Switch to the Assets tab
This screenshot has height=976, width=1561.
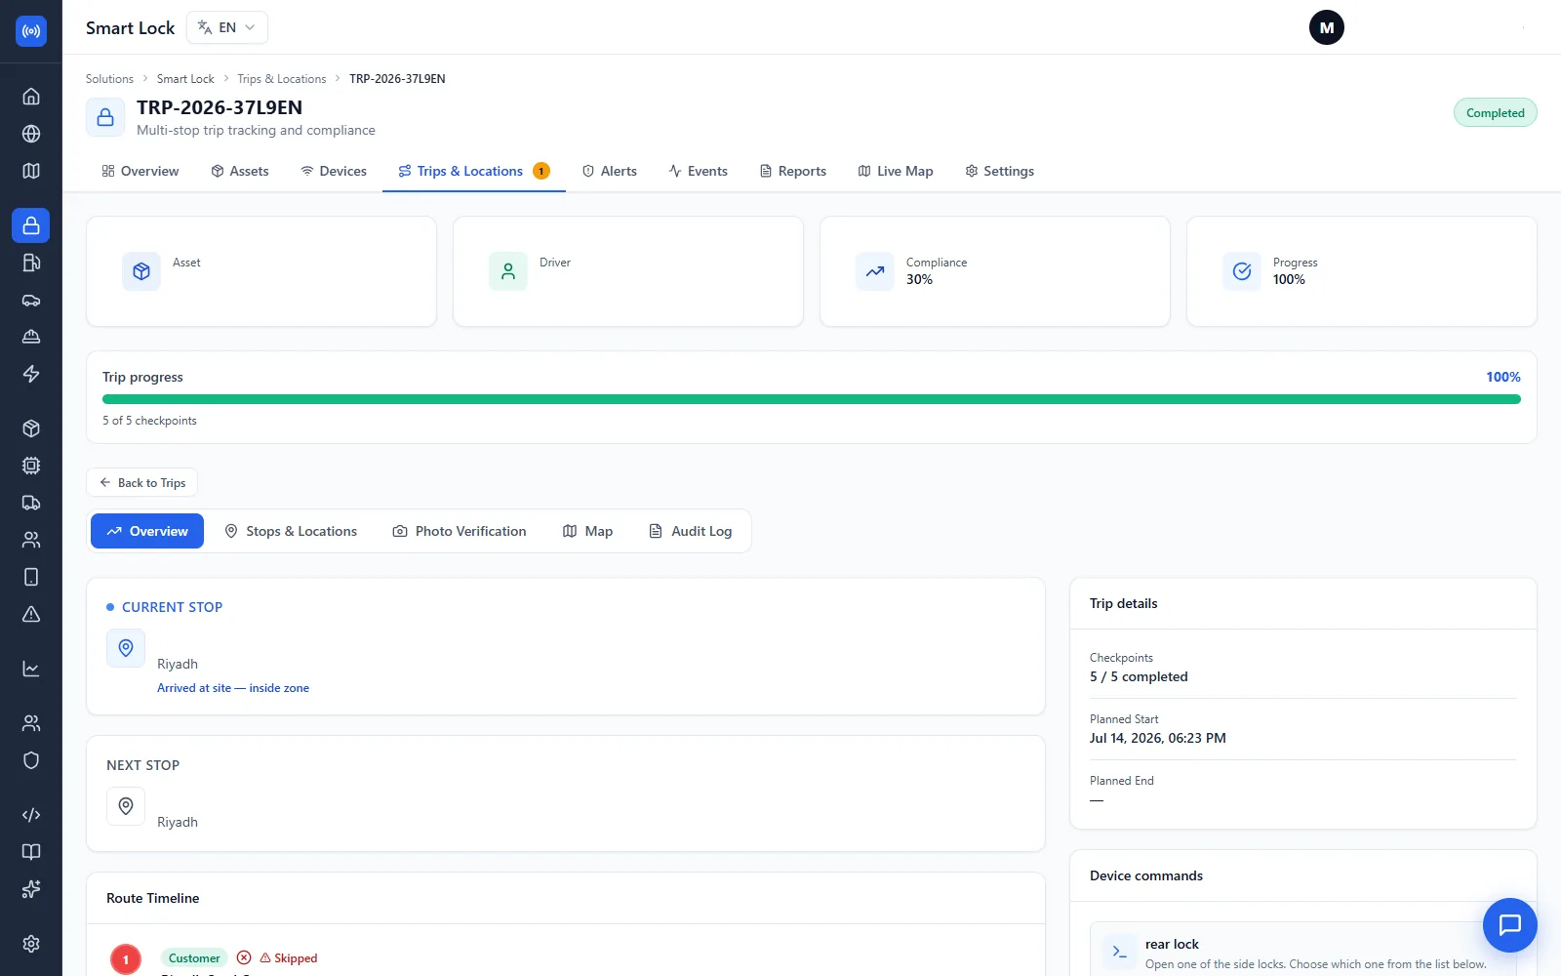tap(240, 171)
